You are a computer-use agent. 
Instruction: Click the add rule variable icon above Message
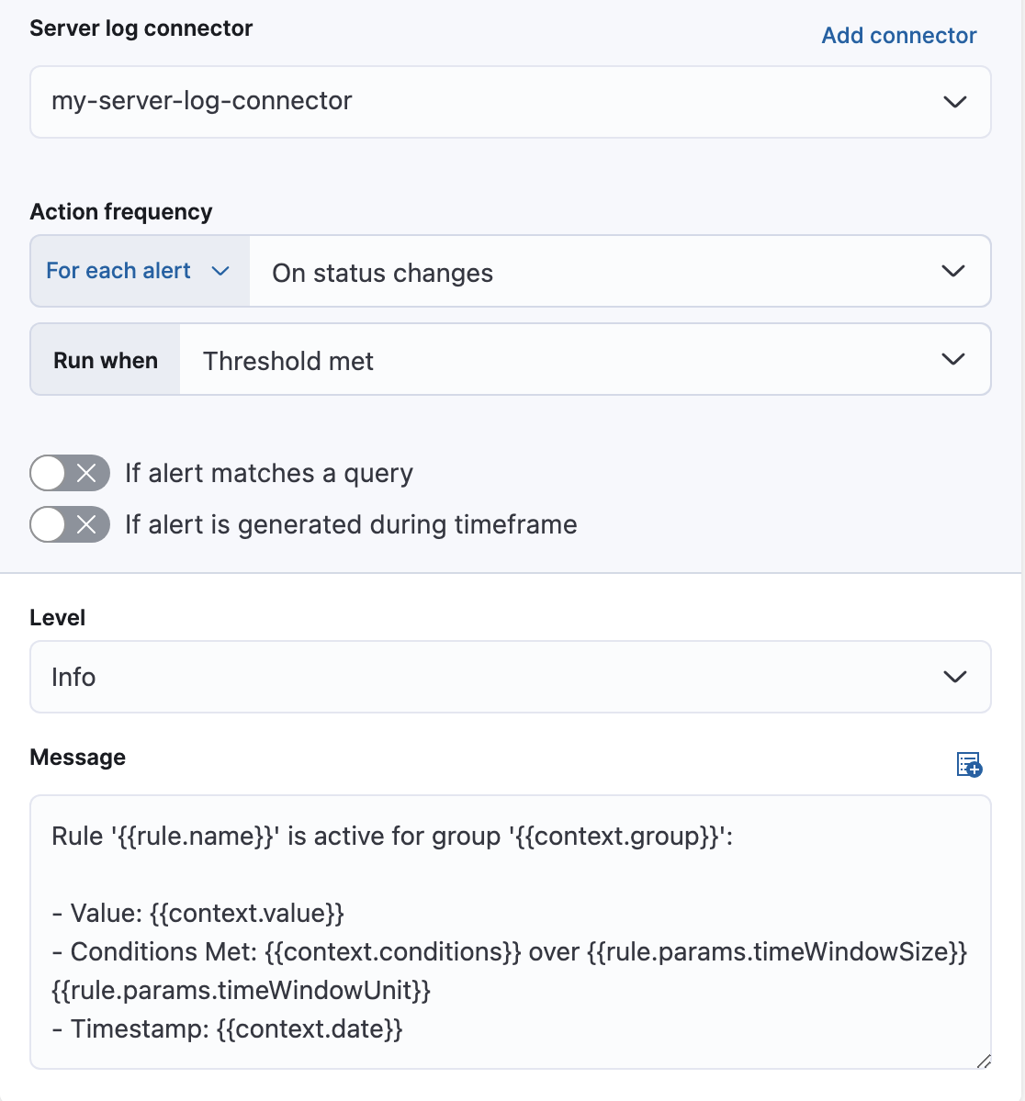click(968, 765)
